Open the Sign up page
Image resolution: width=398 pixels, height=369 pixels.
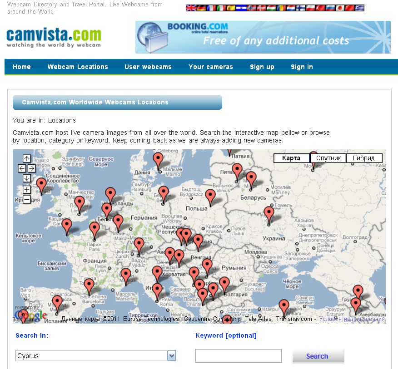tap(262, 67)
